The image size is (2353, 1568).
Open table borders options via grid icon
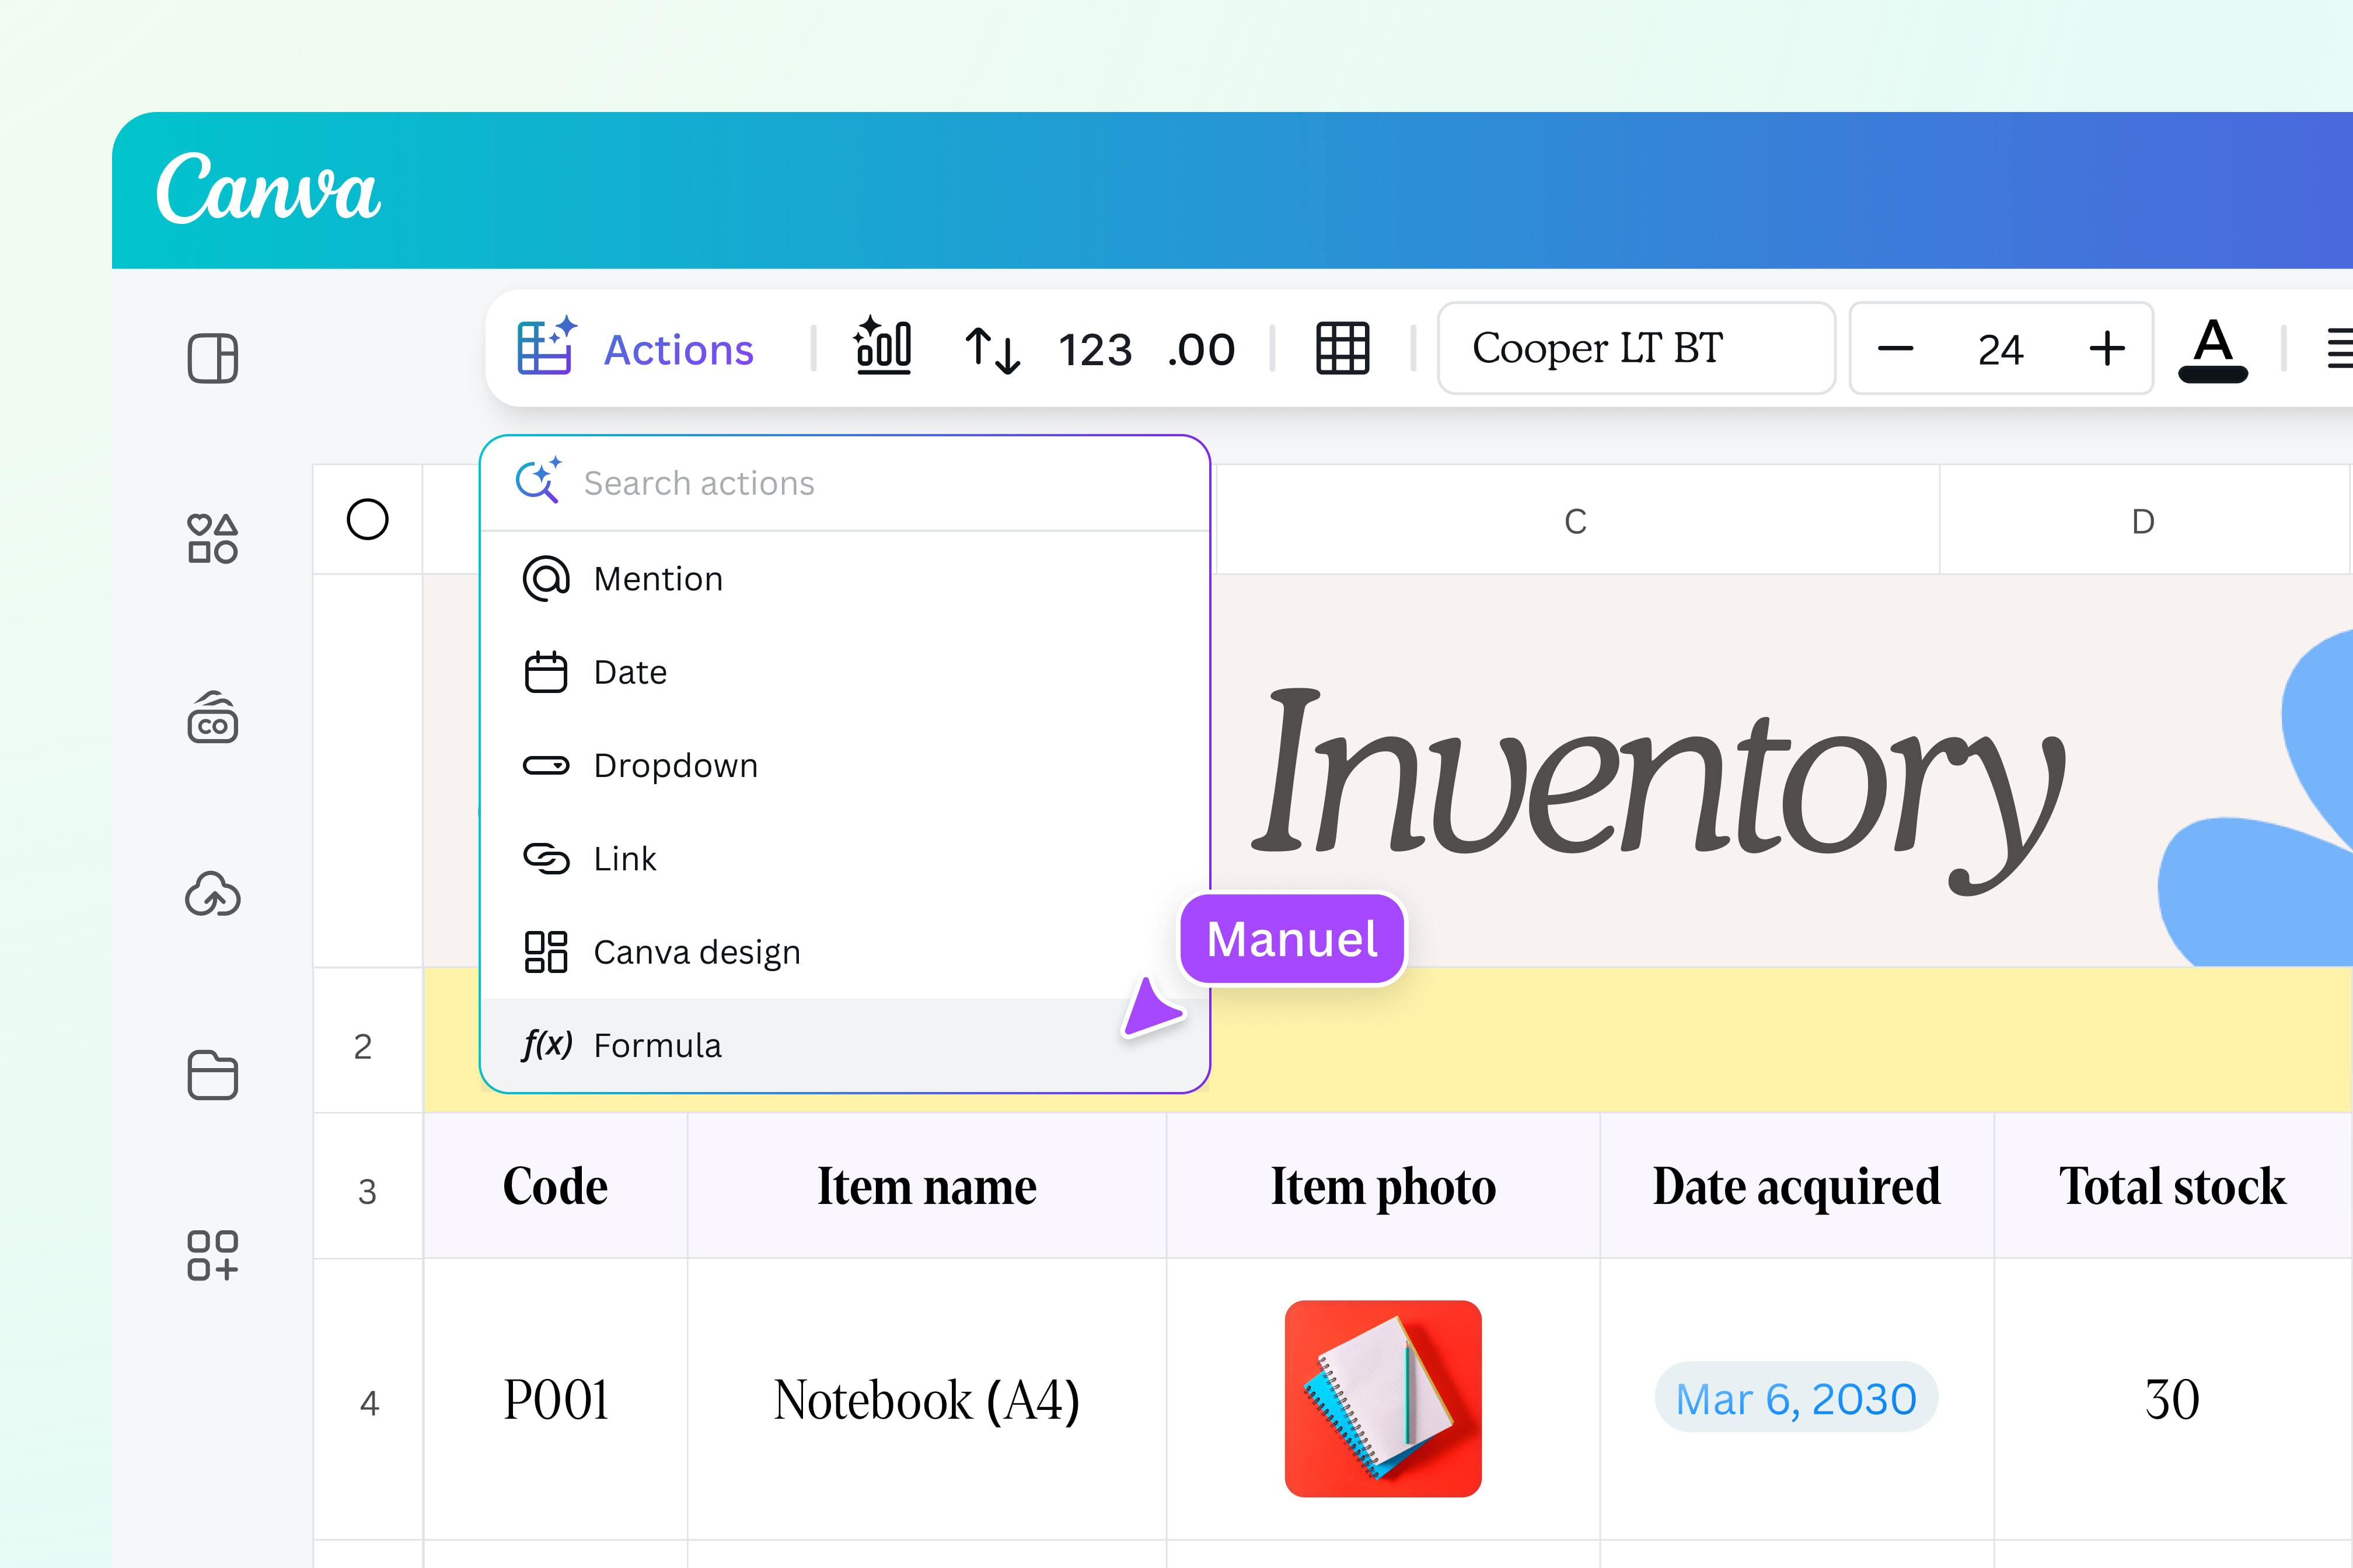[x=1343, y=349]
